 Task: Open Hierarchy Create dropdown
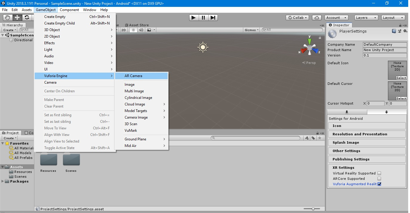click(10, 30)
